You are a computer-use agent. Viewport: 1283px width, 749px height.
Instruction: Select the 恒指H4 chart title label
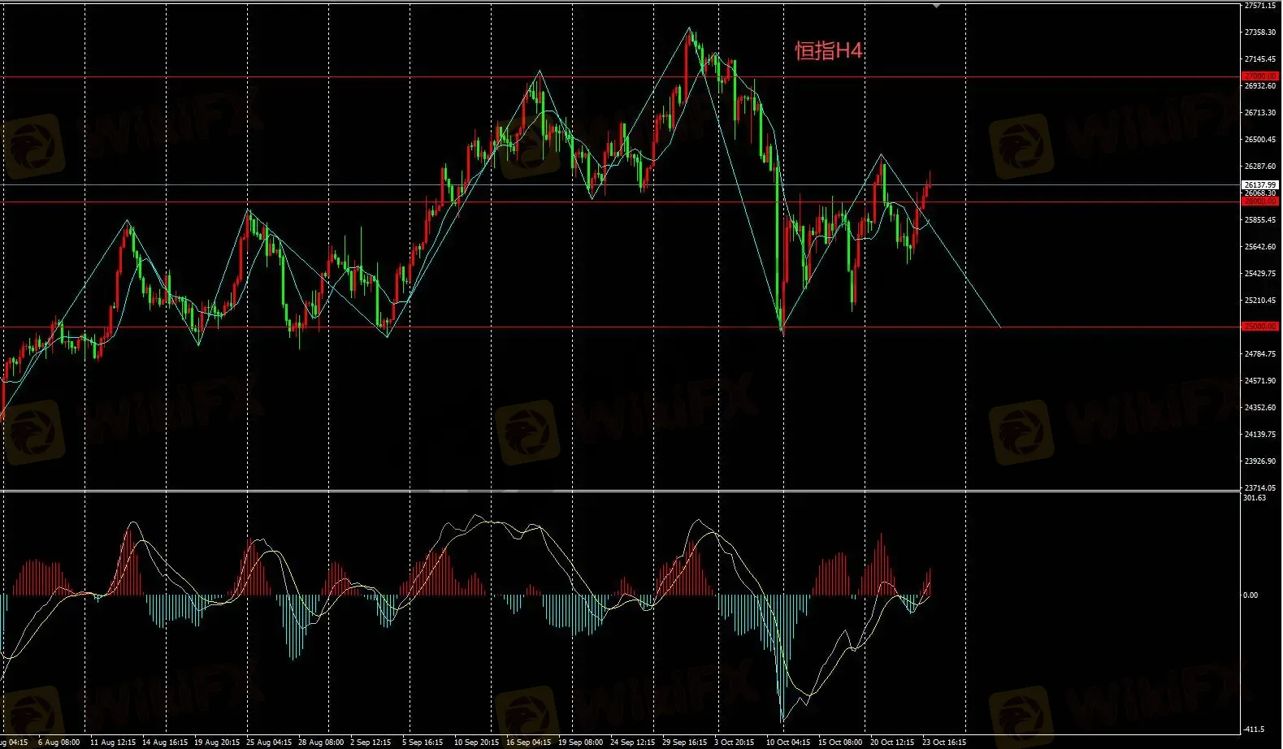[x=828, y=50]
